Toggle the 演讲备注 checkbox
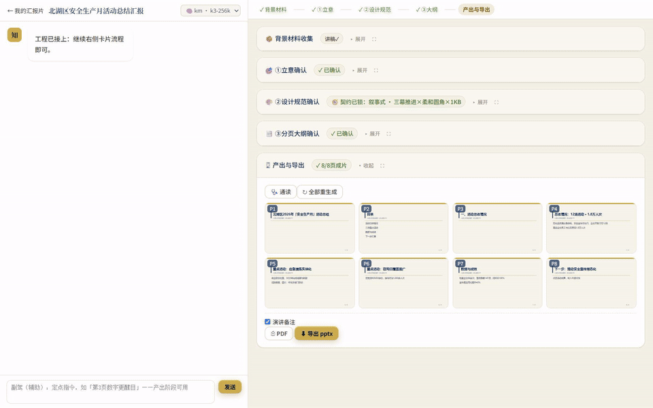Image resolution: width=653 pixels, height=408 pixels. [x=267, y=322]
